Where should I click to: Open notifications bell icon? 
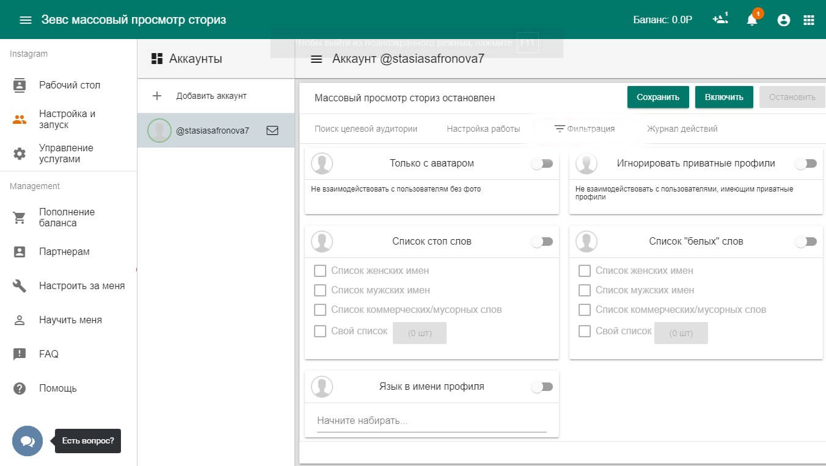[x=752, y=20]
